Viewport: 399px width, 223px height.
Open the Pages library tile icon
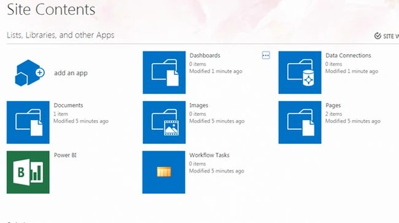pos(300,122)
